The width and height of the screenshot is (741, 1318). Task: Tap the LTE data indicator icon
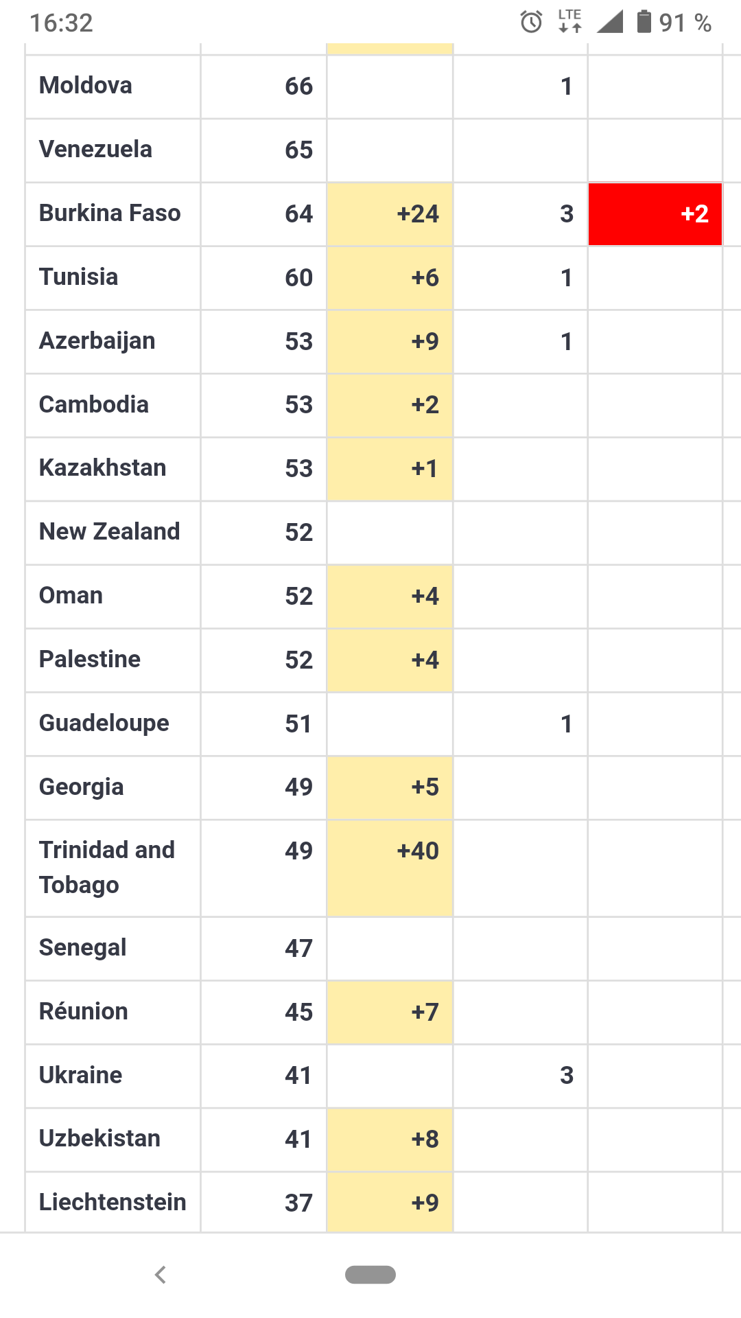click(x=569, y=21)
